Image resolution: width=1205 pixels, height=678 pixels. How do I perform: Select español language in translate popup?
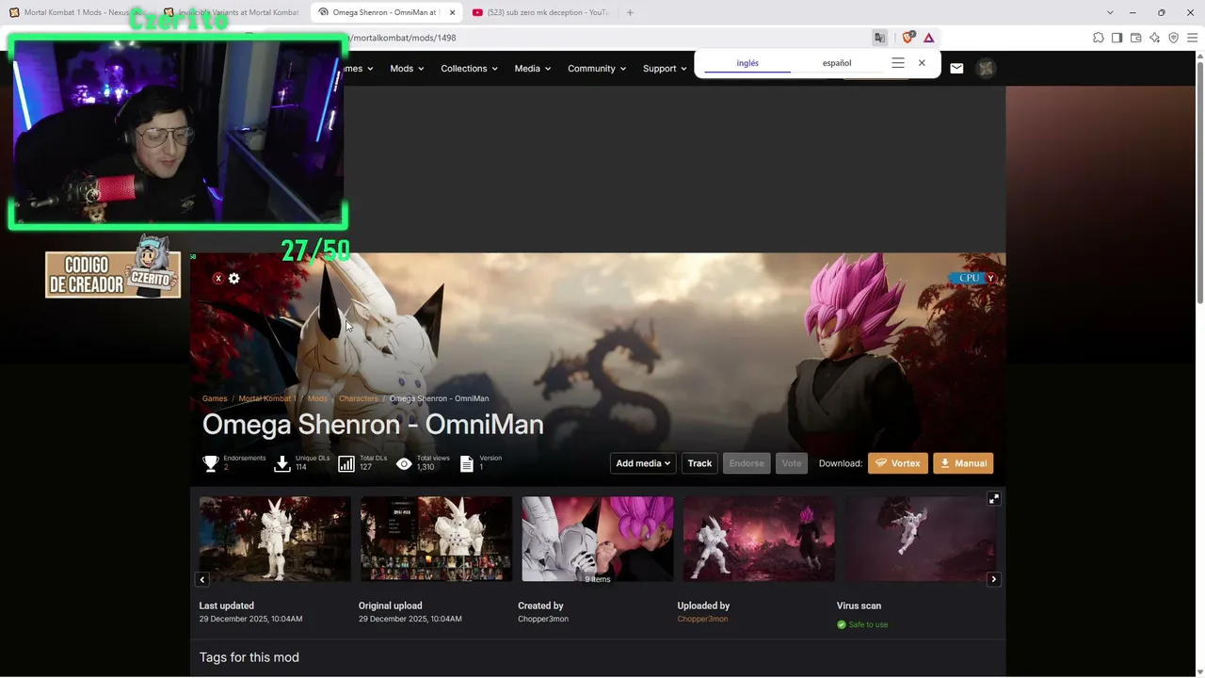coord(837,63)
